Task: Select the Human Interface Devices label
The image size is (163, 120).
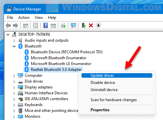Action: pyautogui.click(x=46, y=93)
